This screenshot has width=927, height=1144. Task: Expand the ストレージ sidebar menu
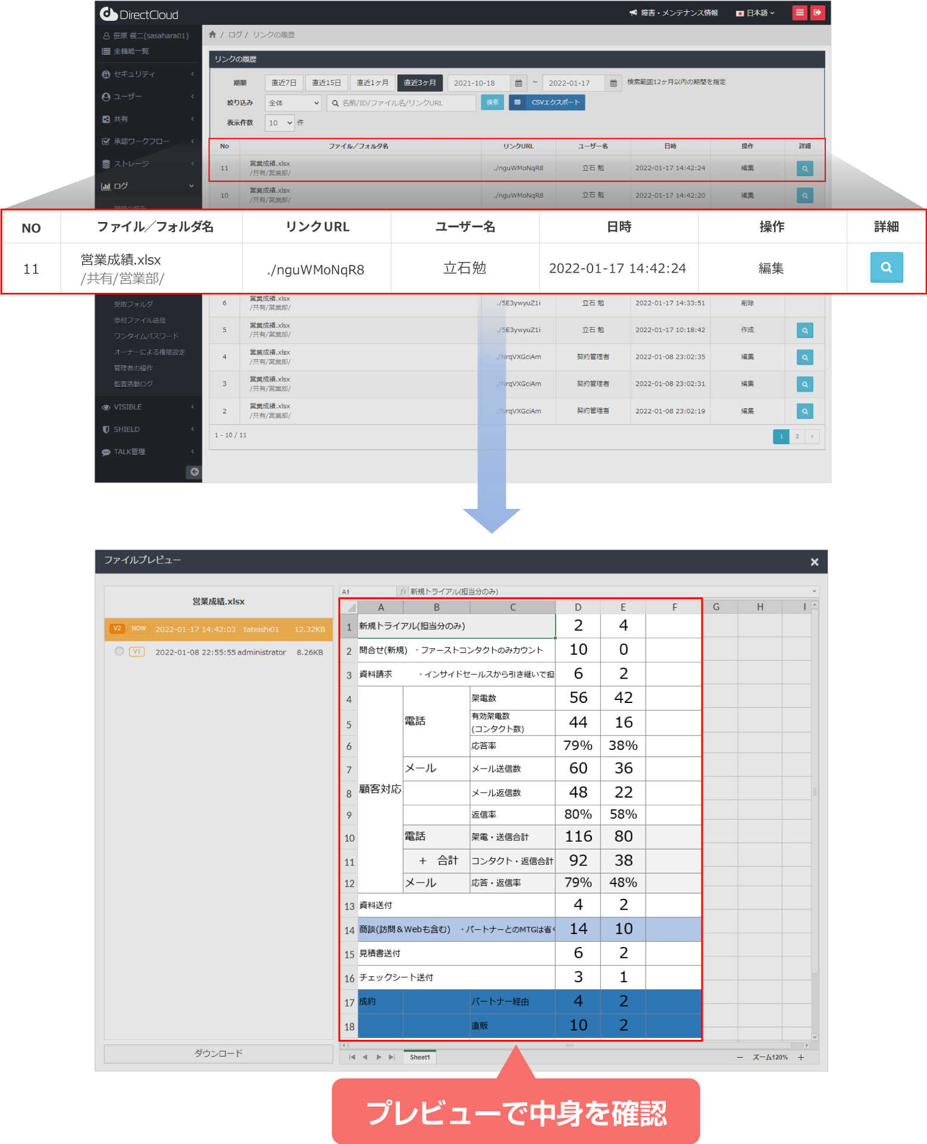tap(149, 164)
